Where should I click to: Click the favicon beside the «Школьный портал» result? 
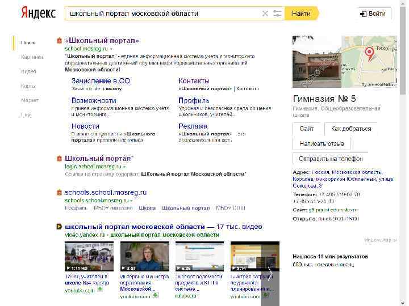point(60,41)
